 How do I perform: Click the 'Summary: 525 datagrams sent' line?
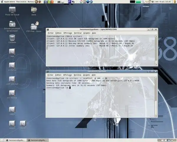pos(76,85)
